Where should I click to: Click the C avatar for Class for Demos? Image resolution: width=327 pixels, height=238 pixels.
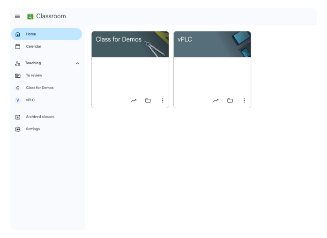click(x=18, y=88)
